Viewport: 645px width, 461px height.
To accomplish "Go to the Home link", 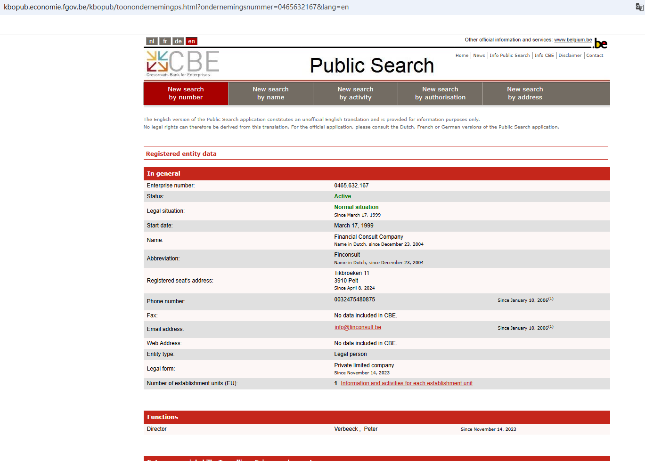I will [x=462, y=56].
